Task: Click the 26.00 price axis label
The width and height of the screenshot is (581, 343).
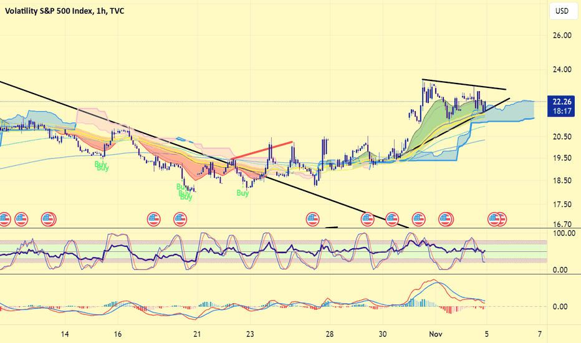Action: (562, 36)
